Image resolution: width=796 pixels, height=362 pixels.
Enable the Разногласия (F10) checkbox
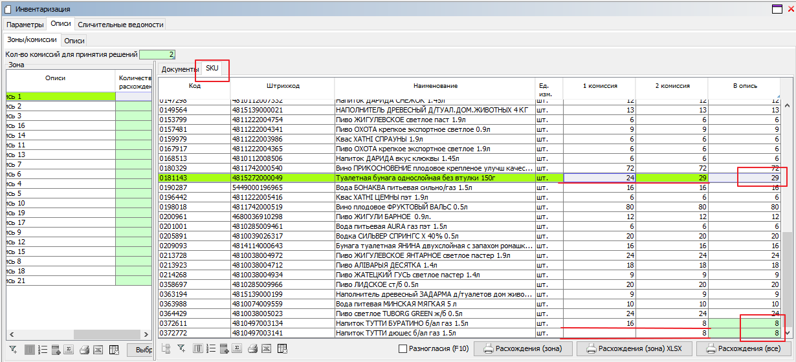[x=403, y=349]
